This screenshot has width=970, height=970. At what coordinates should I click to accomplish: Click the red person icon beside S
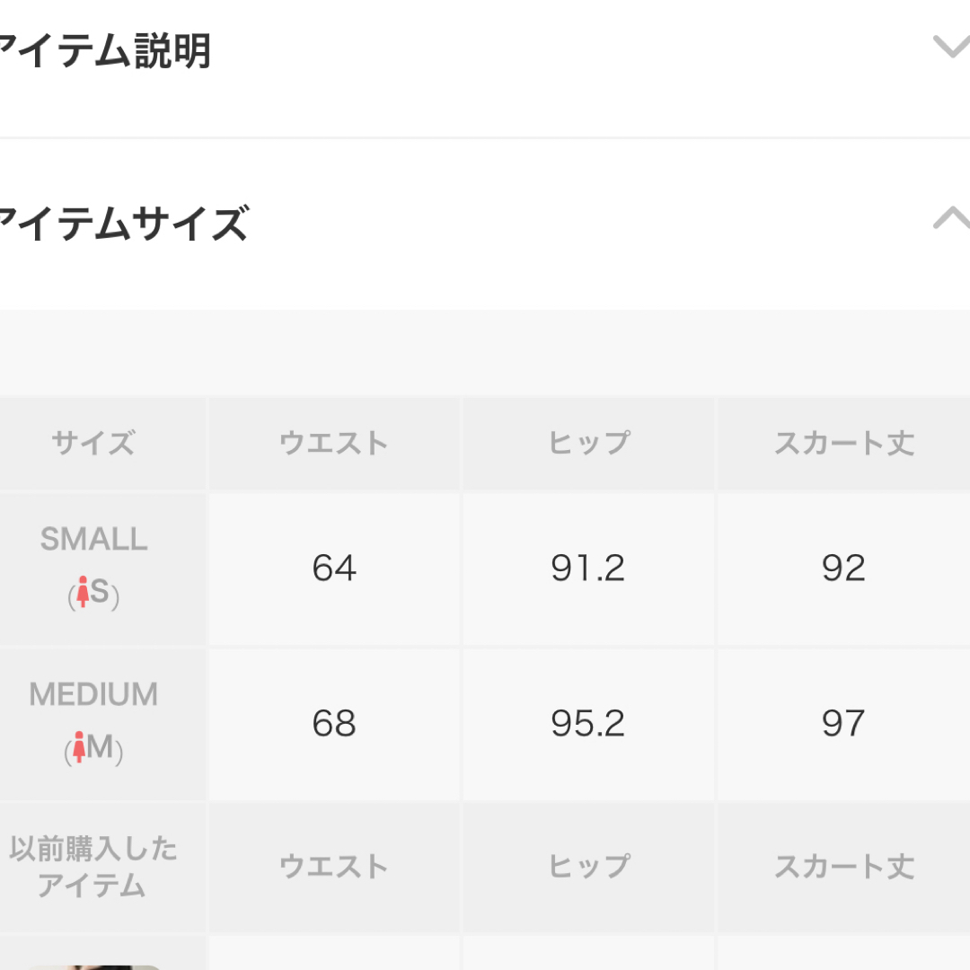[x=83, y=591]
